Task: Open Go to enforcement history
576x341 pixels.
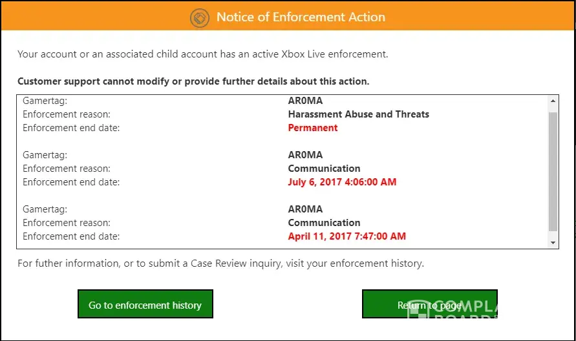Action: point(145,305)
